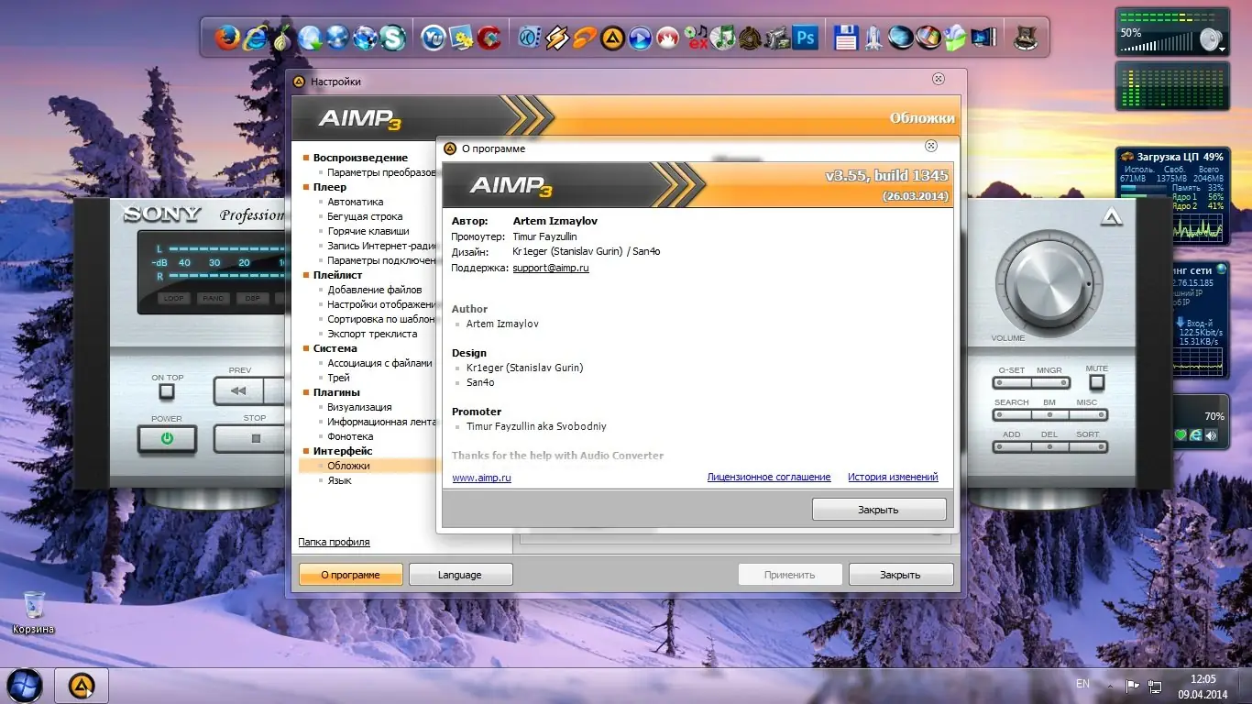Click Закрыть in the About dialog

(878, 510)
